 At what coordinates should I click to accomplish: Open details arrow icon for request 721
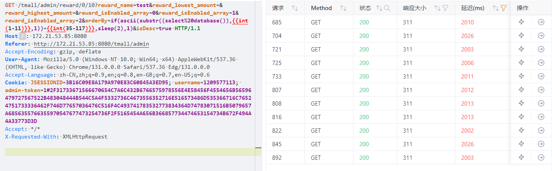[541, 50]
